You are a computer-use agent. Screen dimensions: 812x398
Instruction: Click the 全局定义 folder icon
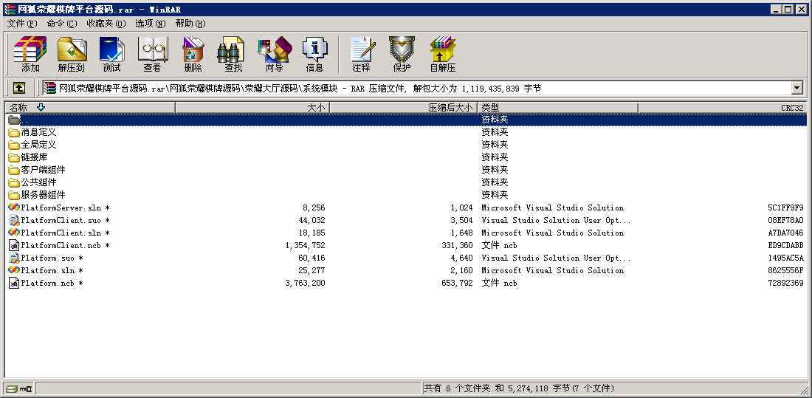click(14, 145)
